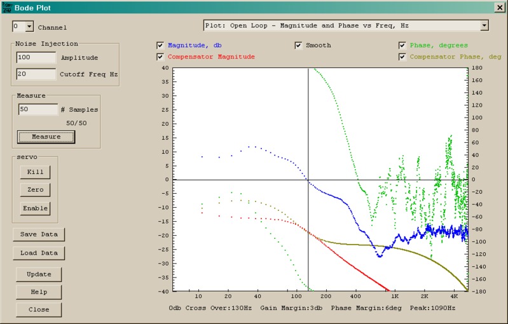Click the Bode Plot title bar icon
Screen dimensions: 508x324
6,8
